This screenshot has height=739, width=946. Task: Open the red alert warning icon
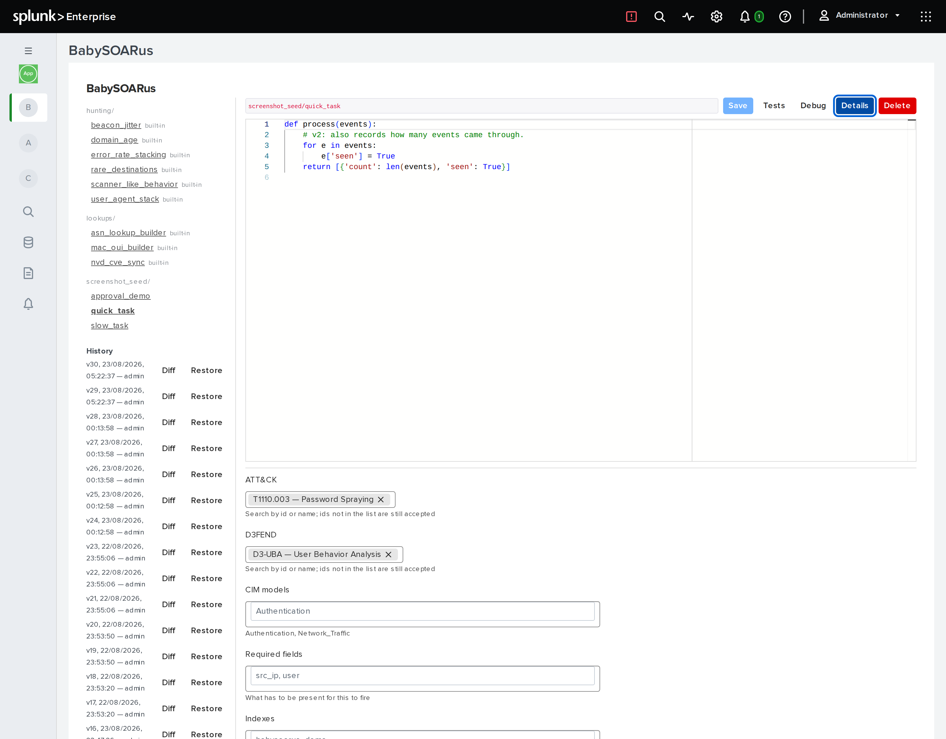tap(631, 17)
